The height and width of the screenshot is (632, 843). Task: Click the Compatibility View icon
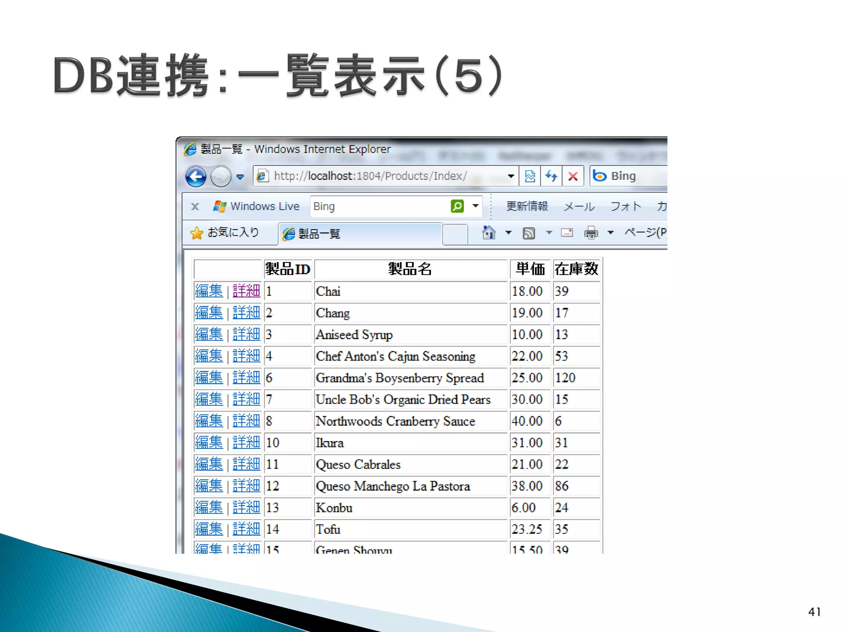coord(530,177)
